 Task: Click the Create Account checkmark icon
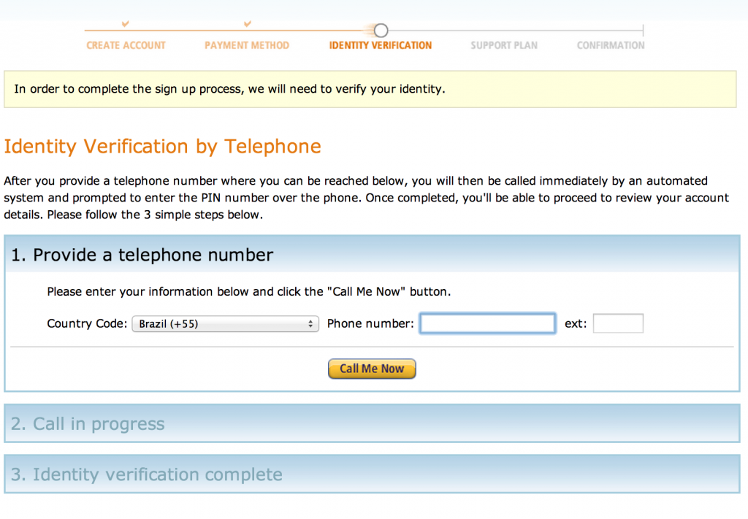[x=126, y=23]
